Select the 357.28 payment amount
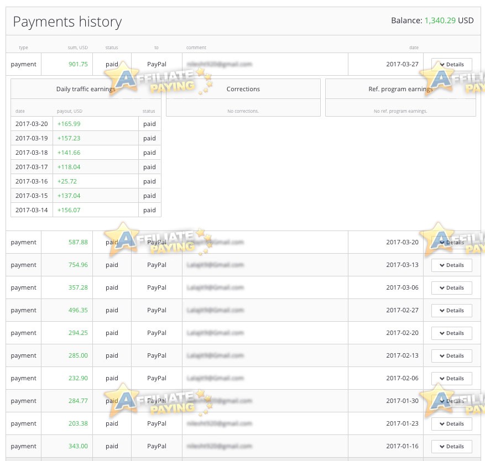 [x=78, y=287]
